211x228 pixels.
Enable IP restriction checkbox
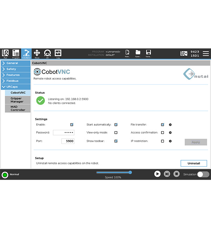(x=162, y=141)
